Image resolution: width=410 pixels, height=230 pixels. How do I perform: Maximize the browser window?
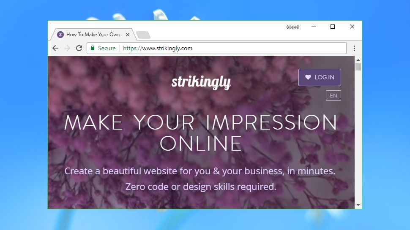tap(333, 27)
